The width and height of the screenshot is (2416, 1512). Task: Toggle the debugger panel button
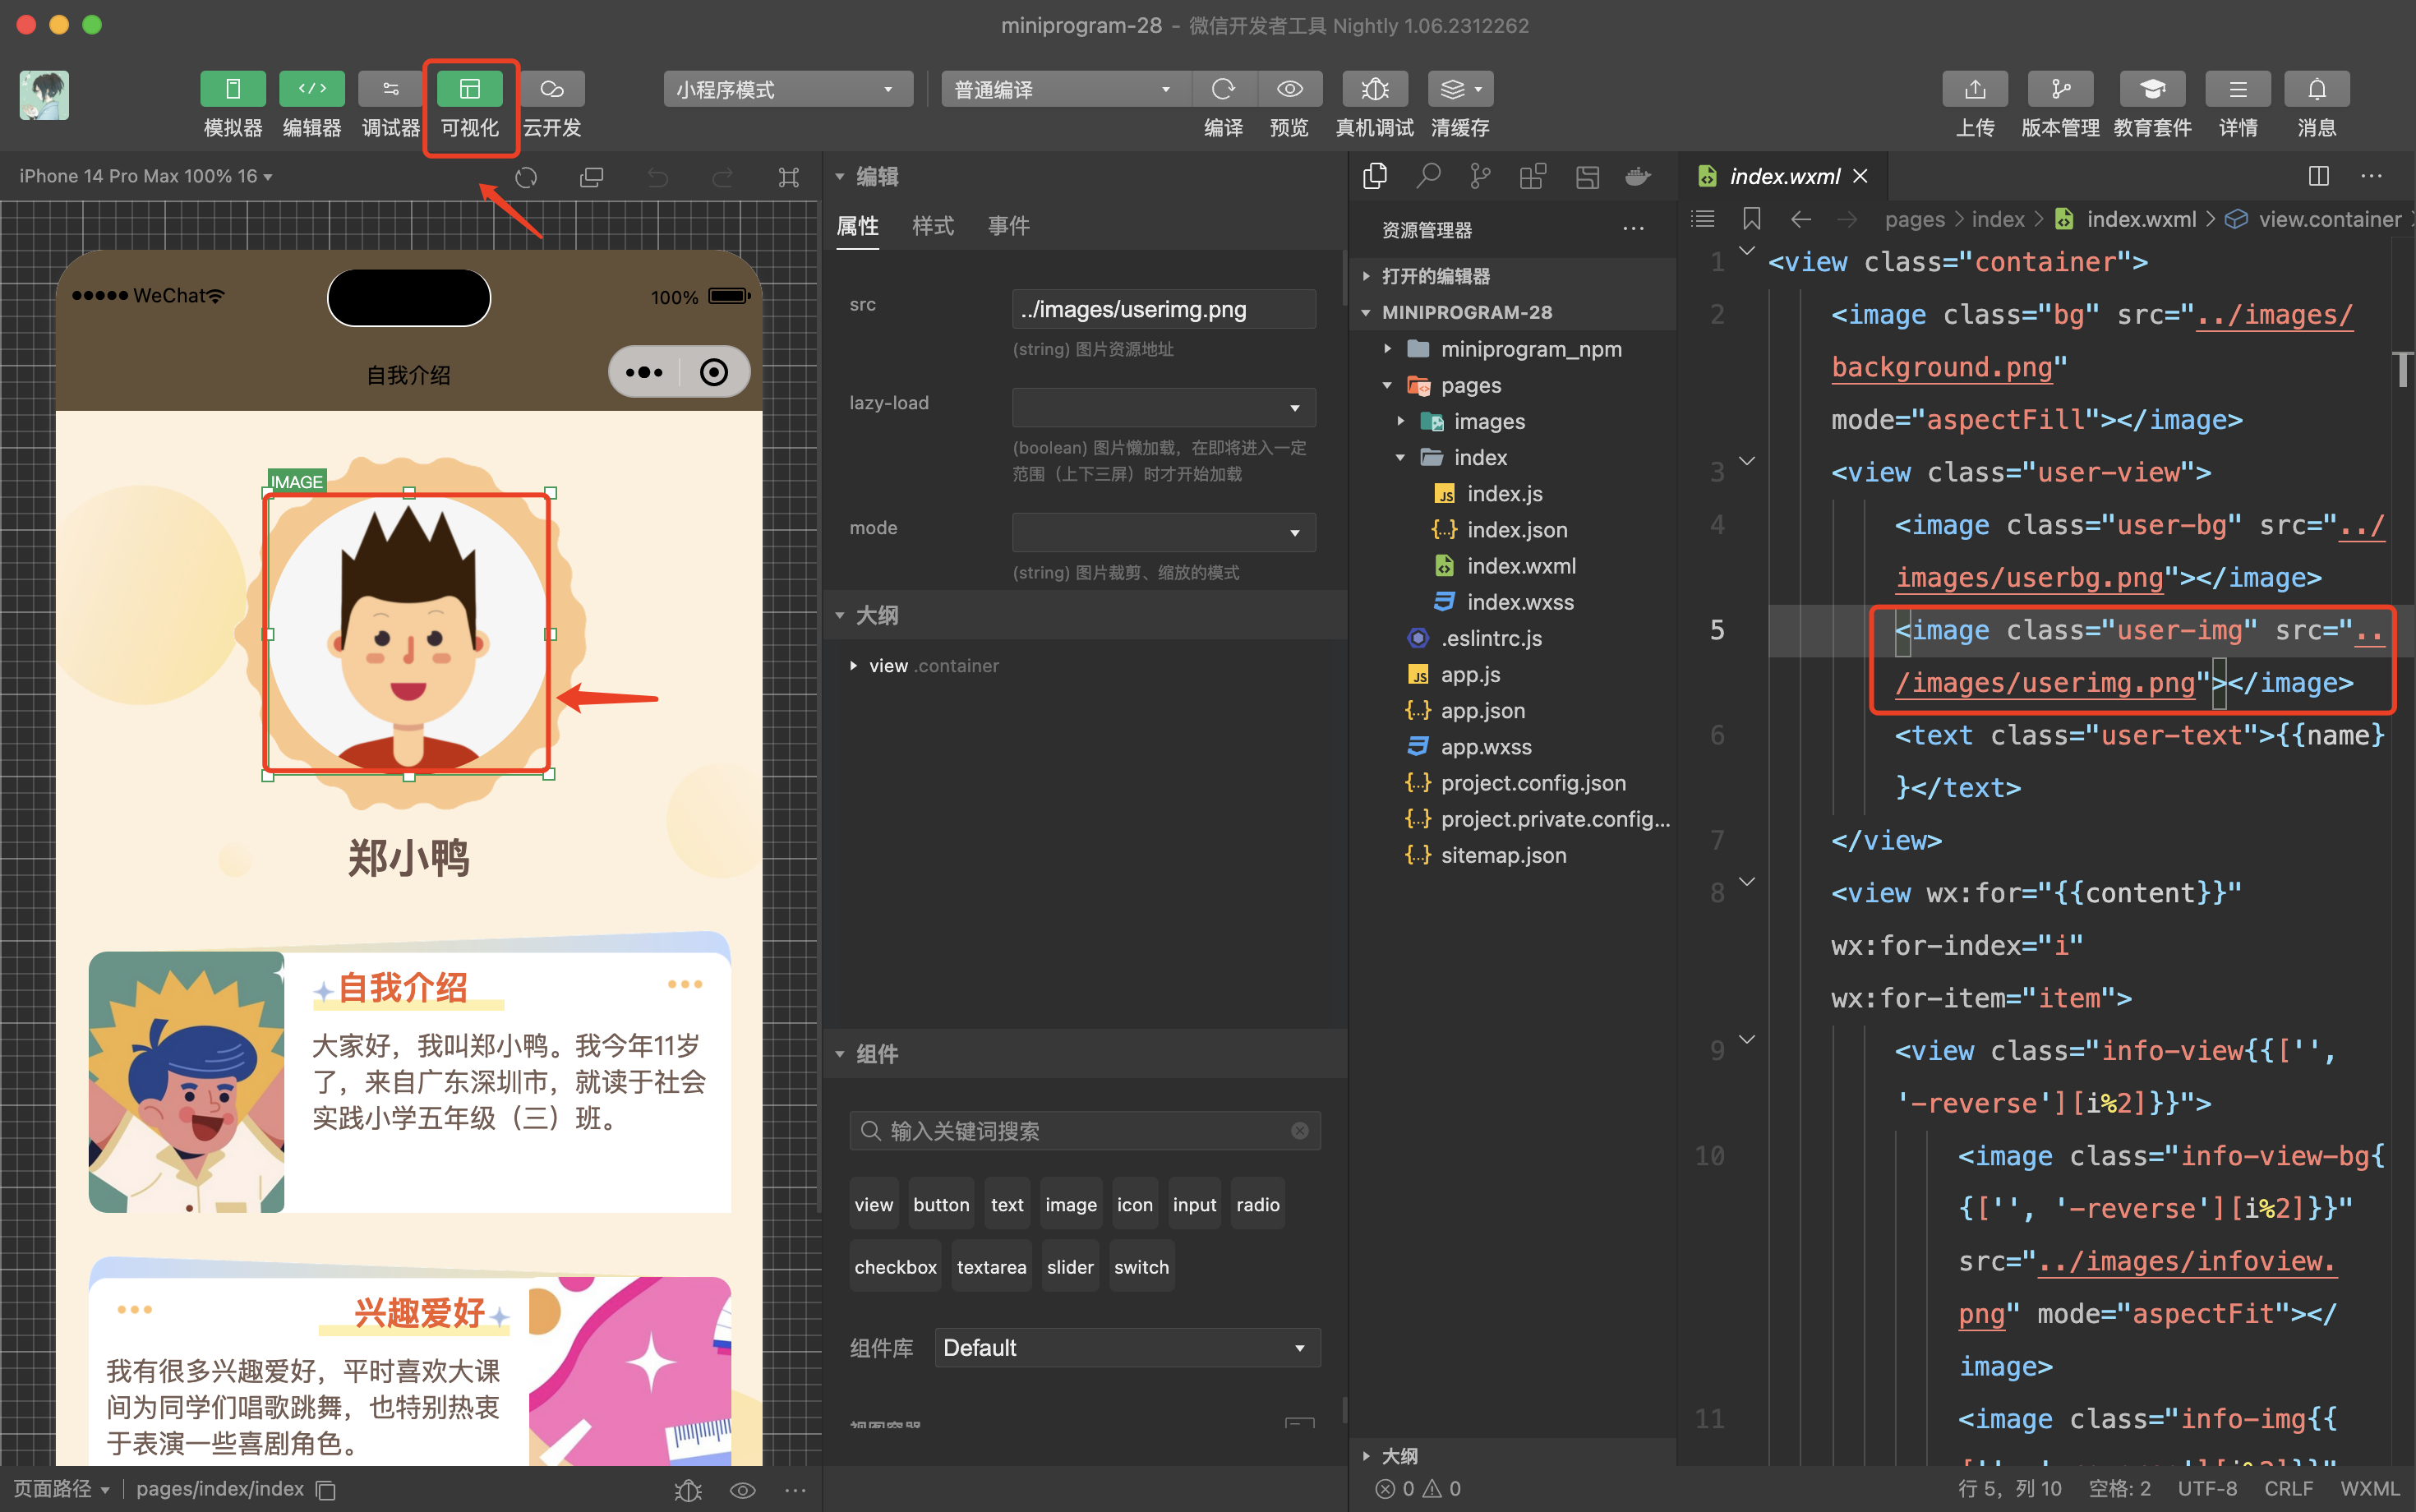[390, 89]
